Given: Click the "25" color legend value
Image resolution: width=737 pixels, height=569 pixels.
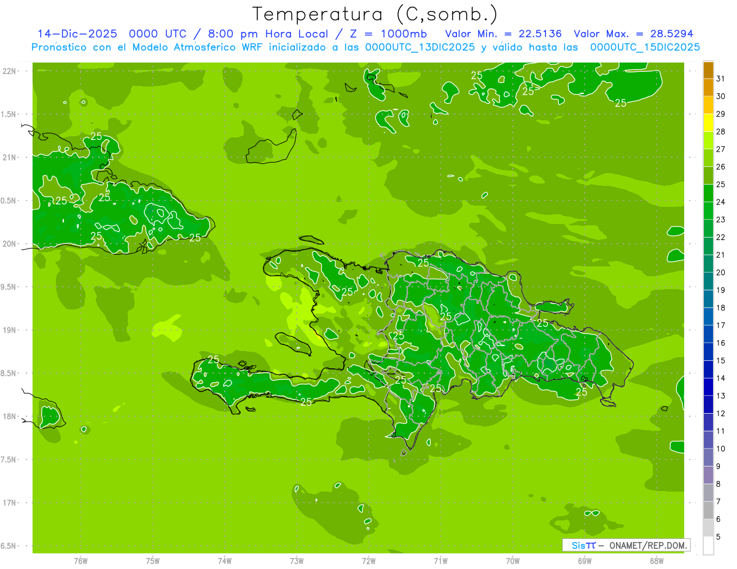Looking at the screenshot, I should point(721,184).
